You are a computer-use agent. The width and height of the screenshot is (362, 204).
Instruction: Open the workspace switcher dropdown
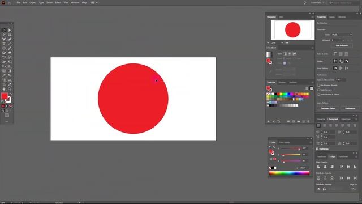(317, 3)
